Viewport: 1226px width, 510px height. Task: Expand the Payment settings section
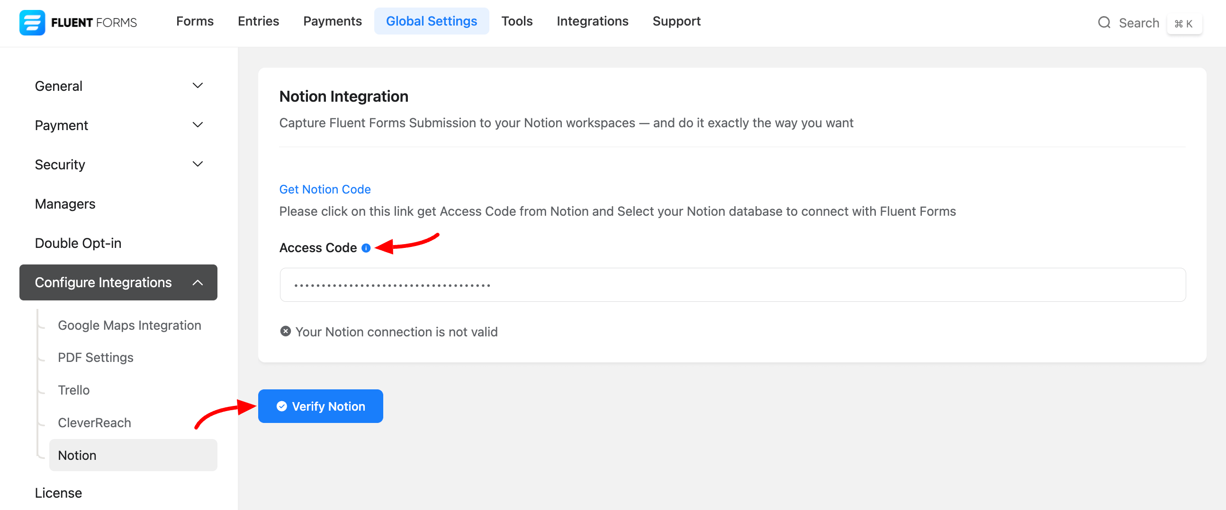tap(197, 125)
